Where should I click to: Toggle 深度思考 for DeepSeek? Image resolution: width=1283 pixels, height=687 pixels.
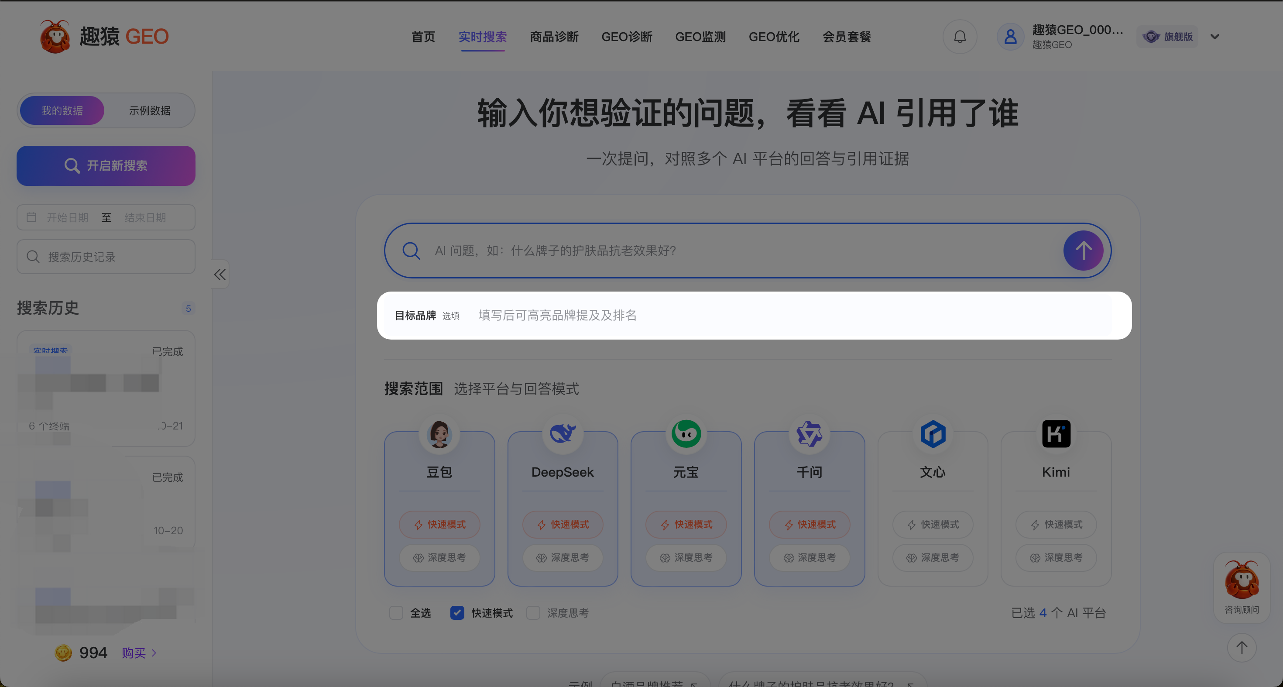click(563, 557)
